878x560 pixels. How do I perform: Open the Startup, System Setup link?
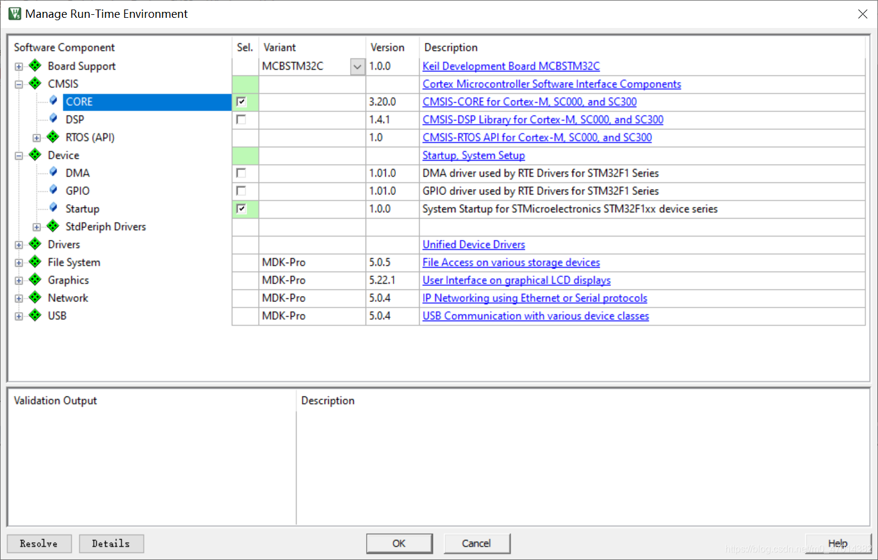[x=474, y=155]
